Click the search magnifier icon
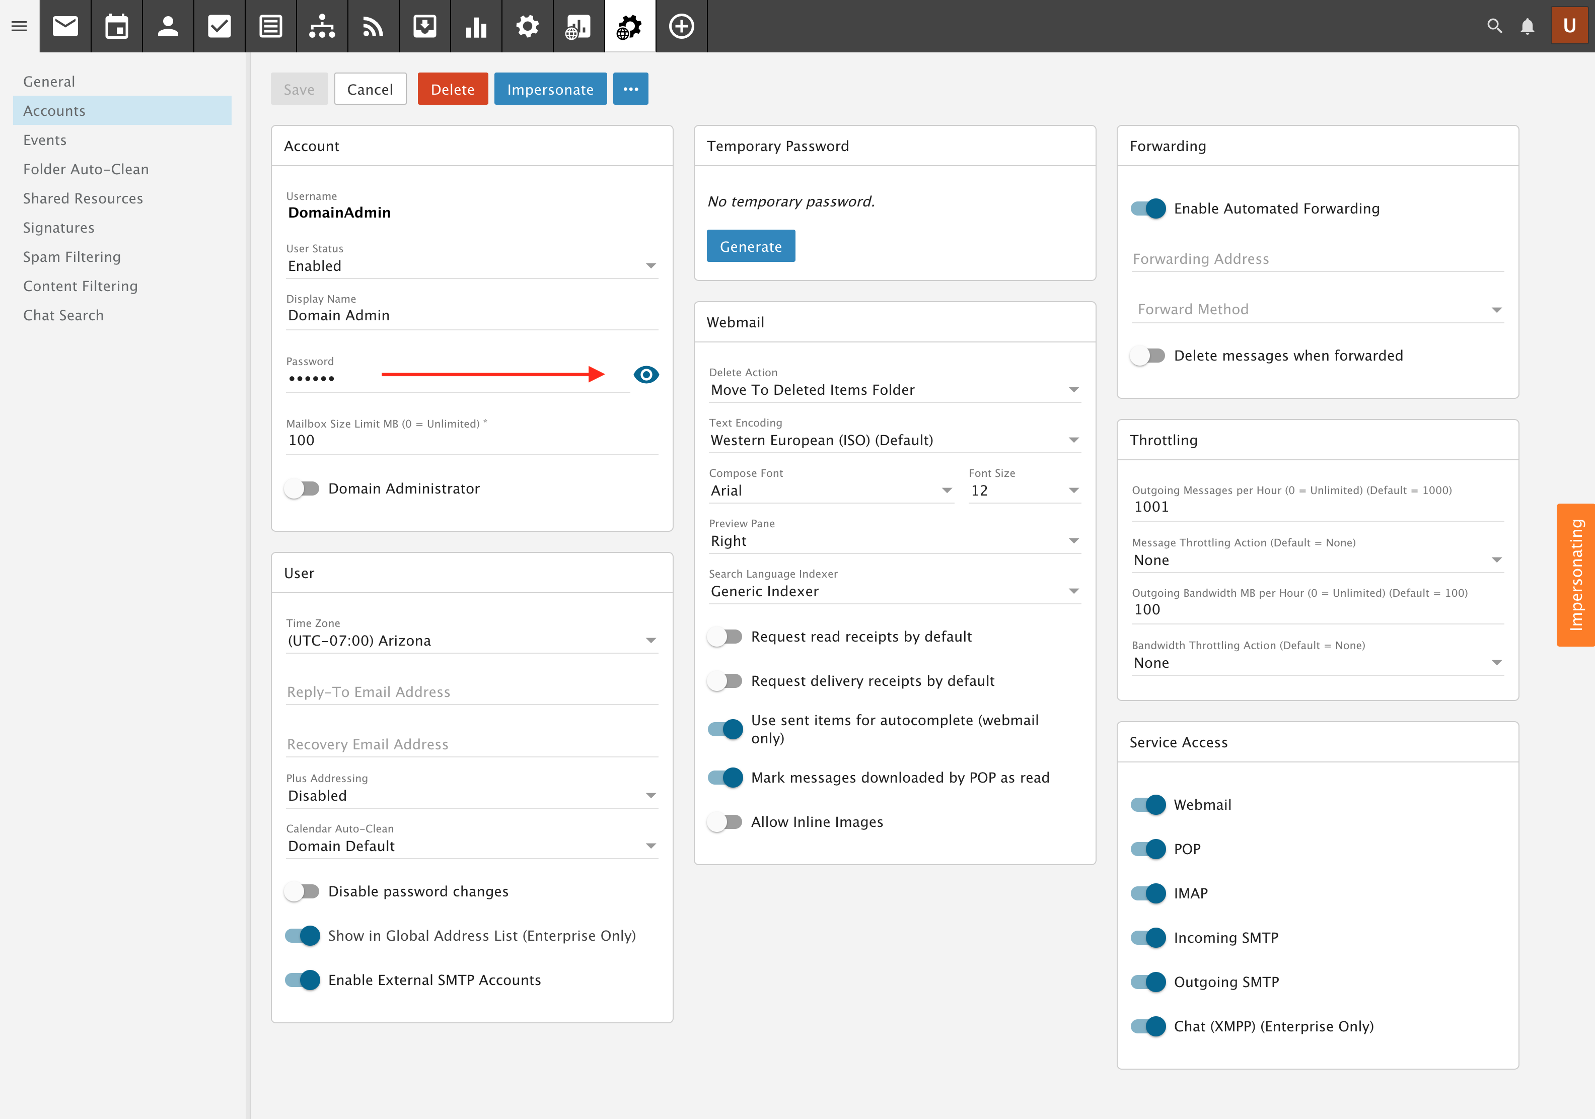The height and width of the screenshot is (1119, 1595). tap(1494, 26)
